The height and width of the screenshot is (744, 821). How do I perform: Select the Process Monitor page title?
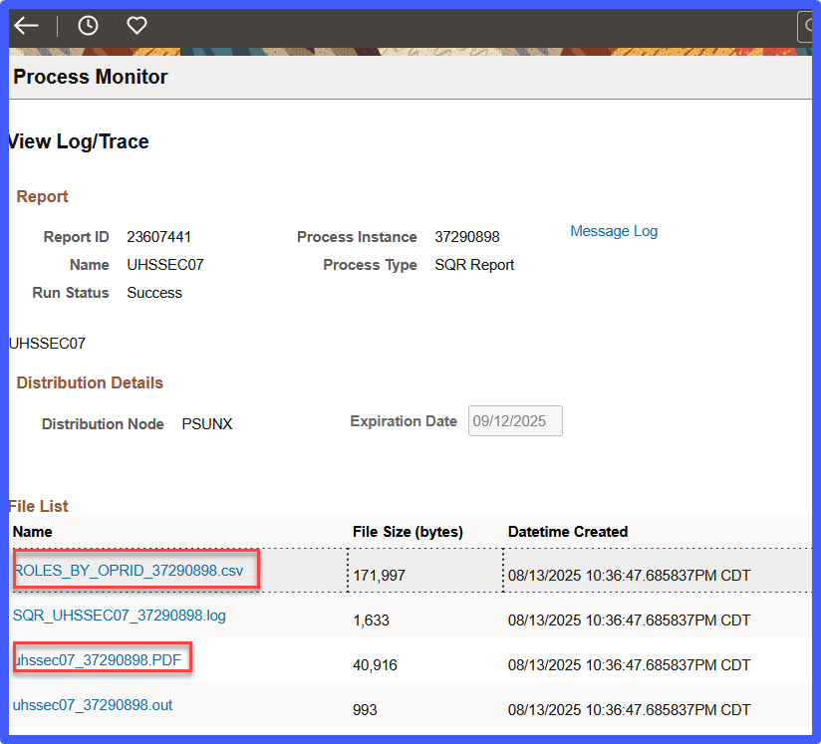(x=89, y=76)
